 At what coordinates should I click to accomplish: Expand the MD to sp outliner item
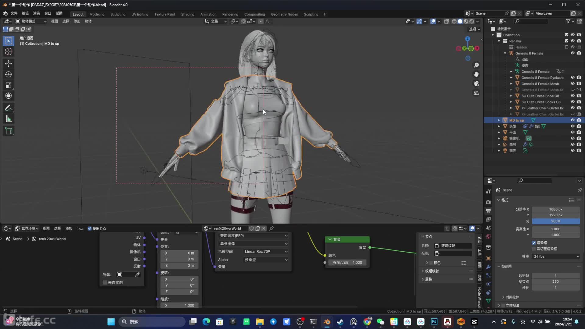coord(499,120)
